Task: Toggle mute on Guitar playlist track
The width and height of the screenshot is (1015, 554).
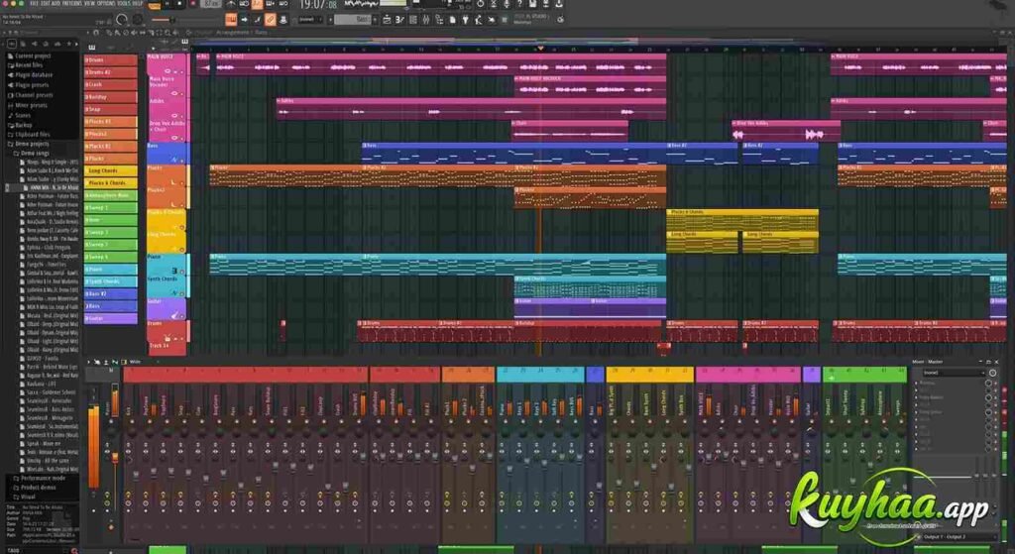Action: coord(182,316)
